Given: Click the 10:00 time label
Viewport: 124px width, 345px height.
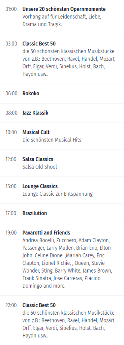Looking at the screenshot, I should click(11, 132).
